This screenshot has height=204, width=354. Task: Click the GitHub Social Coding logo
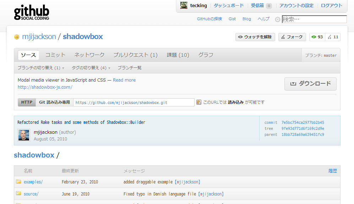(32, 12)
